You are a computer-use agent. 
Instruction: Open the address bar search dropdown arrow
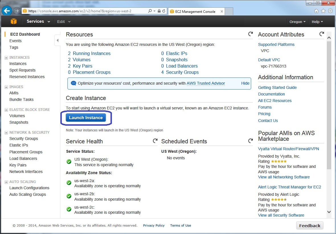click(154, 11)
